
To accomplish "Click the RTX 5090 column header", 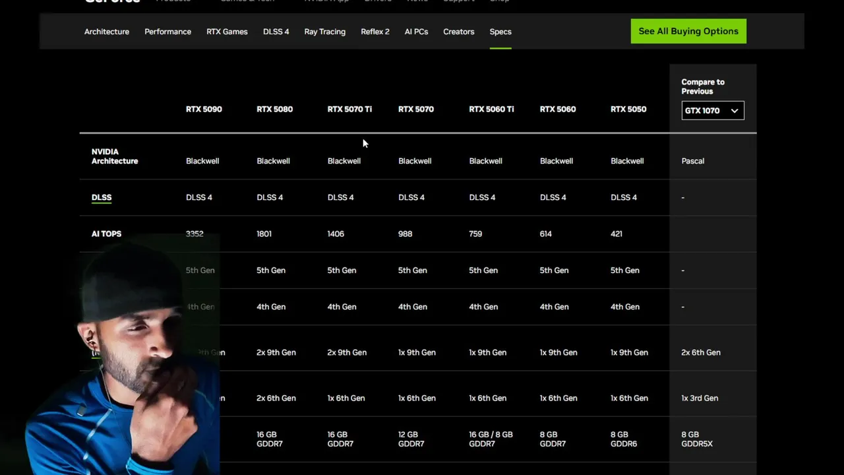I will pos(204,109).
